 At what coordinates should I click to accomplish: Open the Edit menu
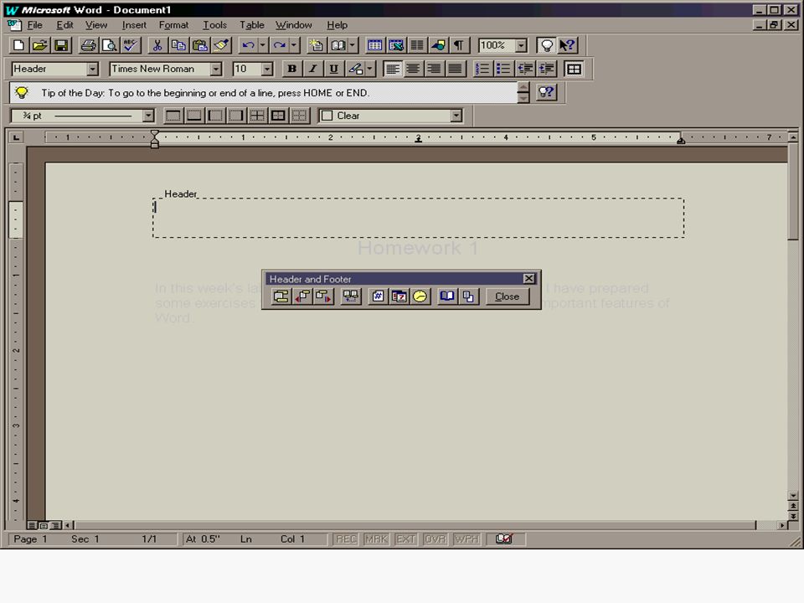(x=64, y=25)
